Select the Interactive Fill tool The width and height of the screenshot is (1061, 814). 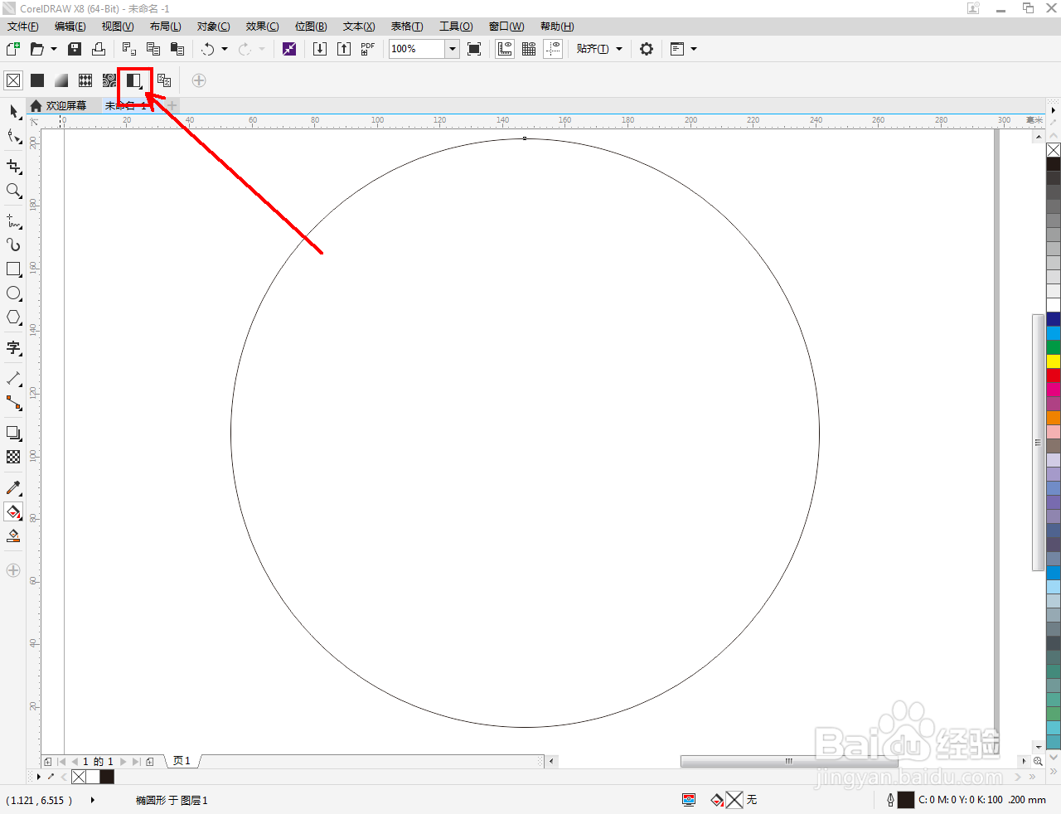pos(14,512)
